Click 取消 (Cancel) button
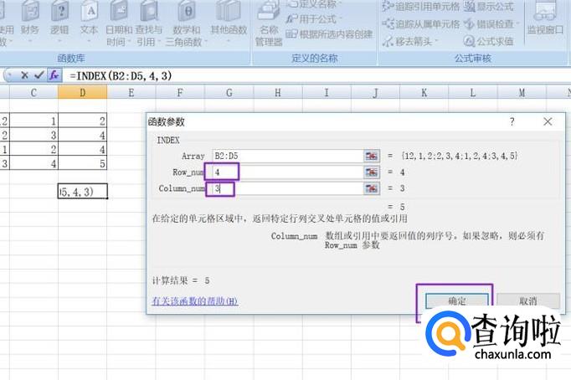Viewport: 571px width, 380px height. coord(528,301)
